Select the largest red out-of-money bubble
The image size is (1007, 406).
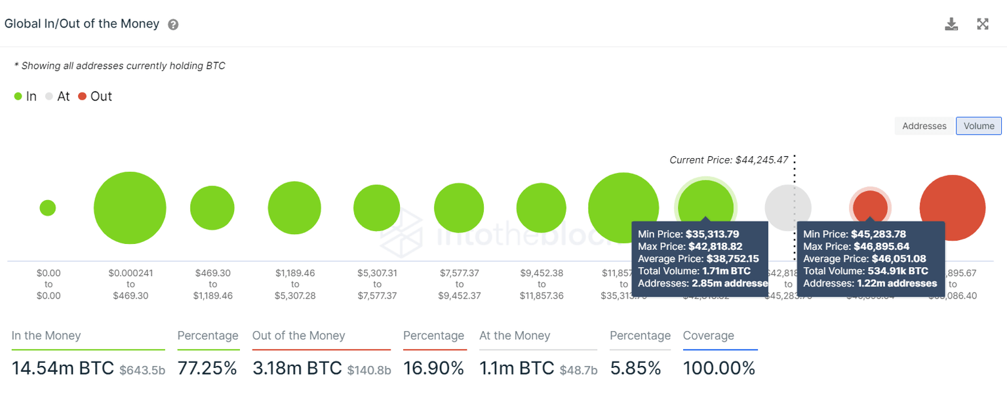(953, 207)
